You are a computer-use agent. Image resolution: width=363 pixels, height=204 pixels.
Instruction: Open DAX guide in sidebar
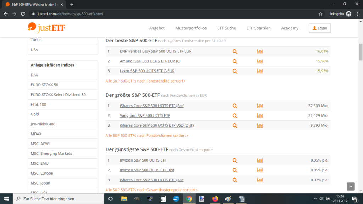pos(62,75)
